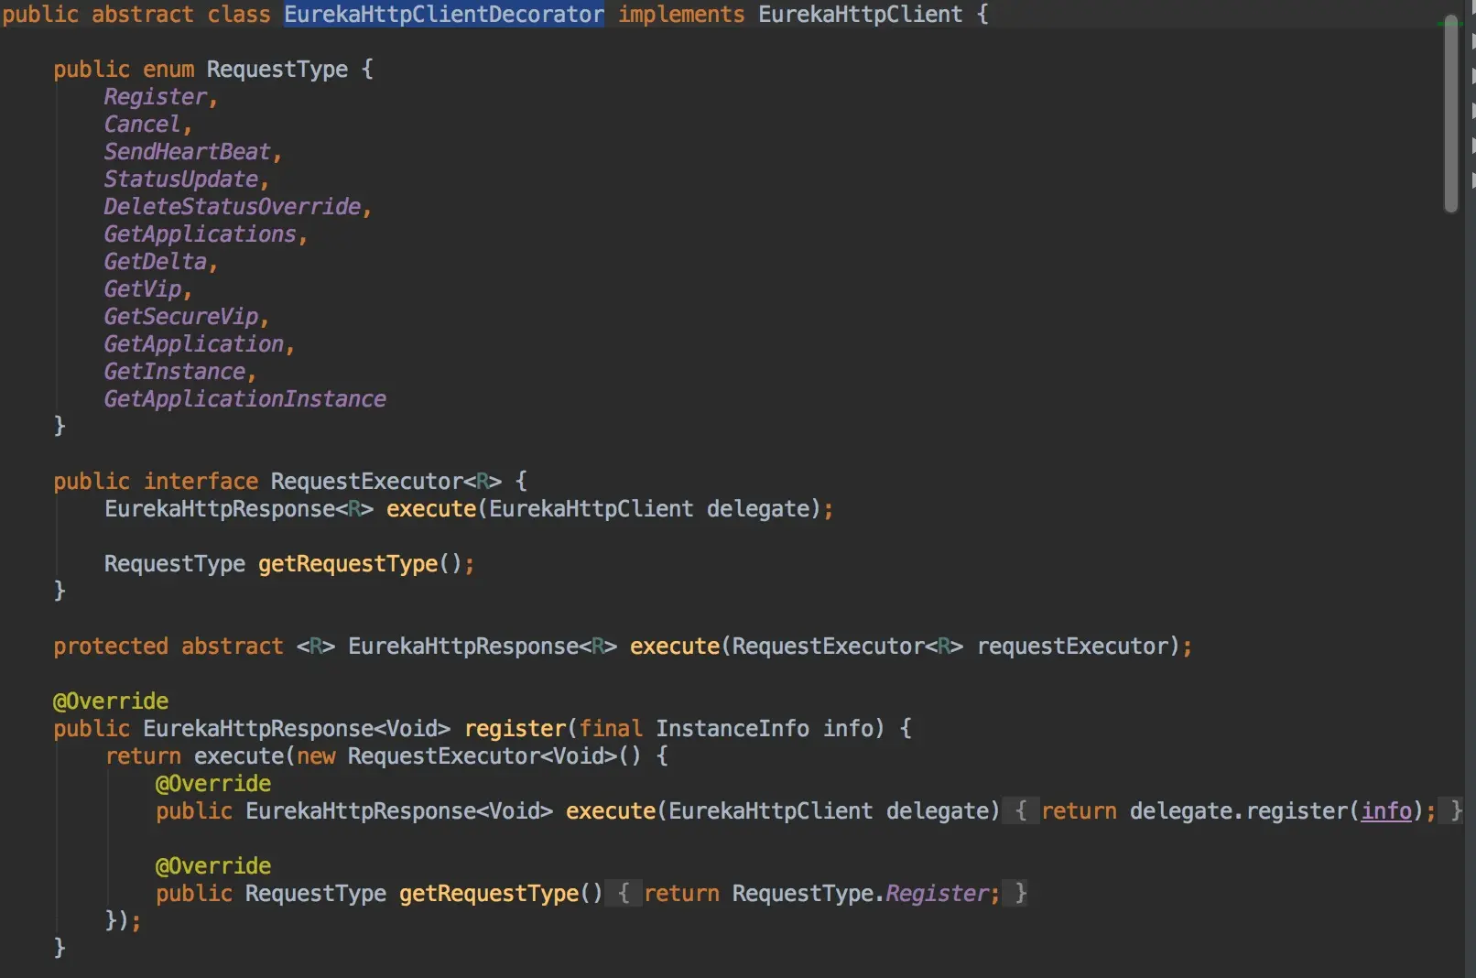This screenshot has height=978, width=1476.
Task: Click the highlighted EurekaHttpClientDecorator class name
Action: pyautogui.click(x=444, y=15)
